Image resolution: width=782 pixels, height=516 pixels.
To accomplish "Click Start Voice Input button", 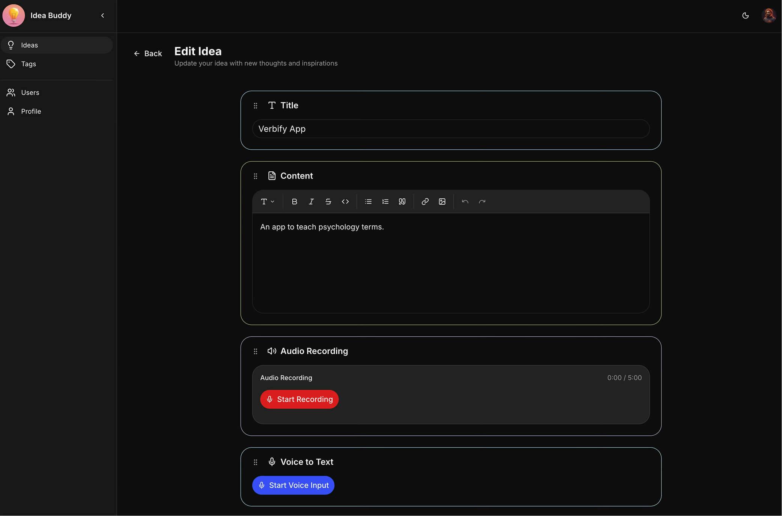I will [x=293, y=485].
